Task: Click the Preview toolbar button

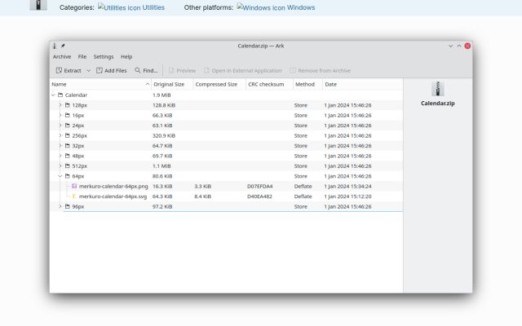Action: pos(182,71)
